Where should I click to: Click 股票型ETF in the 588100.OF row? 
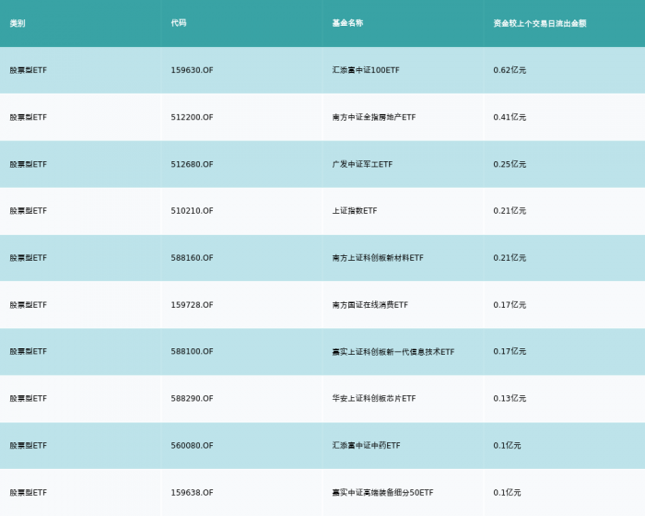[x=29, y=351]
